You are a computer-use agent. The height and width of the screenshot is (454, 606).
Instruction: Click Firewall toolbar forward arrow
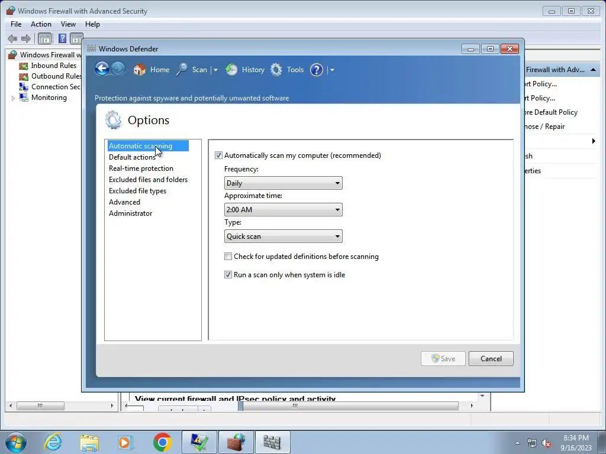26,38
